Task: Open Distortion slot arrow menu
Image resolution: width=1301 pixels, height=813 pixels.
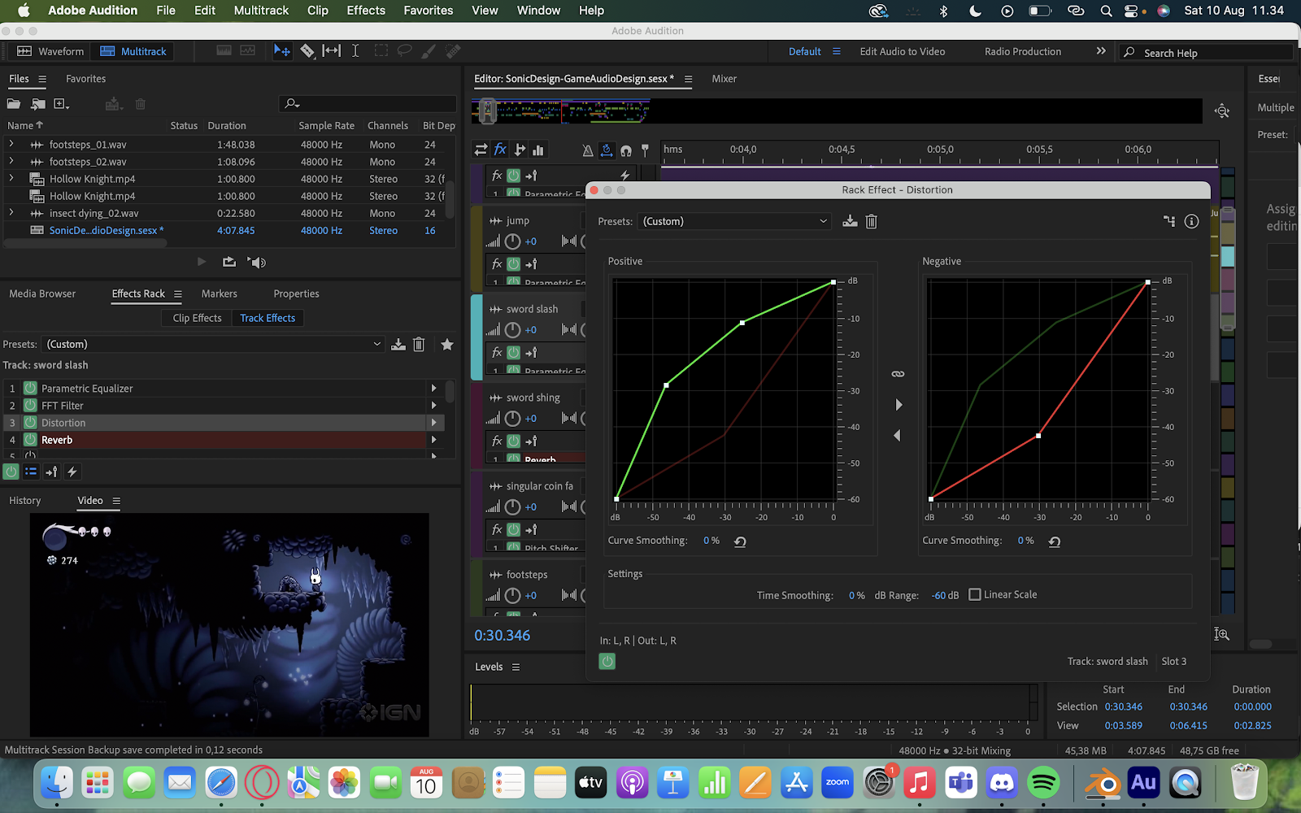Action: pos(433,423)
